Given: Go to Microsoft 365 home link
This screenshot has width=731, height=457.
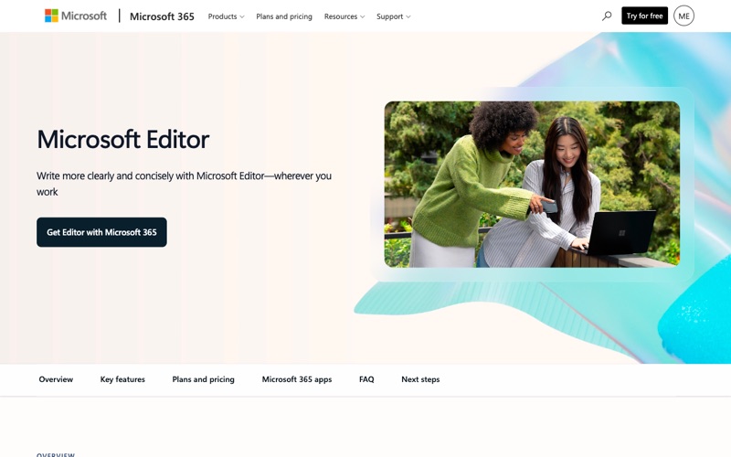Looking at the screenshot, I should 162,16.
